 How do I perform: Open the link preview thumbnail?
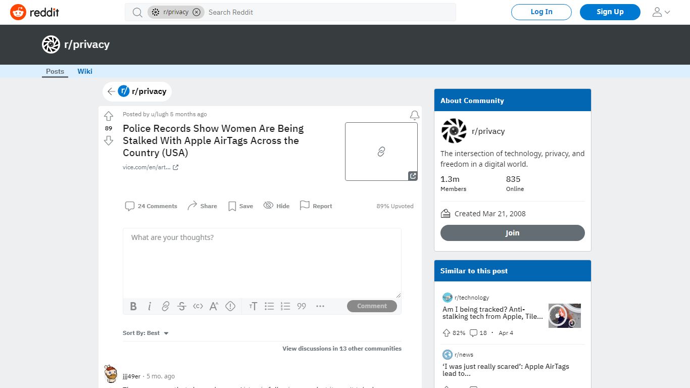[x=381, y=152]
